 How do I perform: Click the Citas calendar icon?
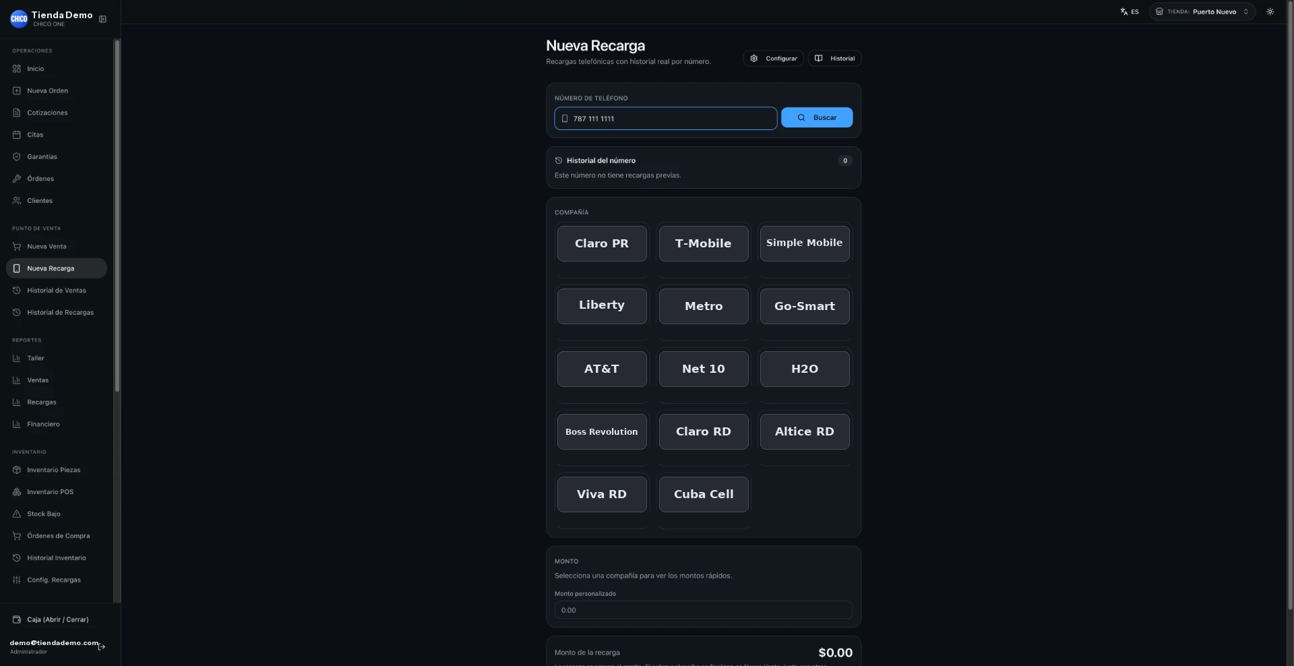click(17, 135)
